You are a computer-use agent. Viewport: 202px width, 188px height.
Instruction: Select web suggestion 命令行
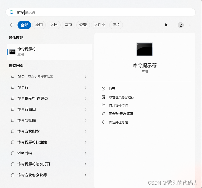49,88
